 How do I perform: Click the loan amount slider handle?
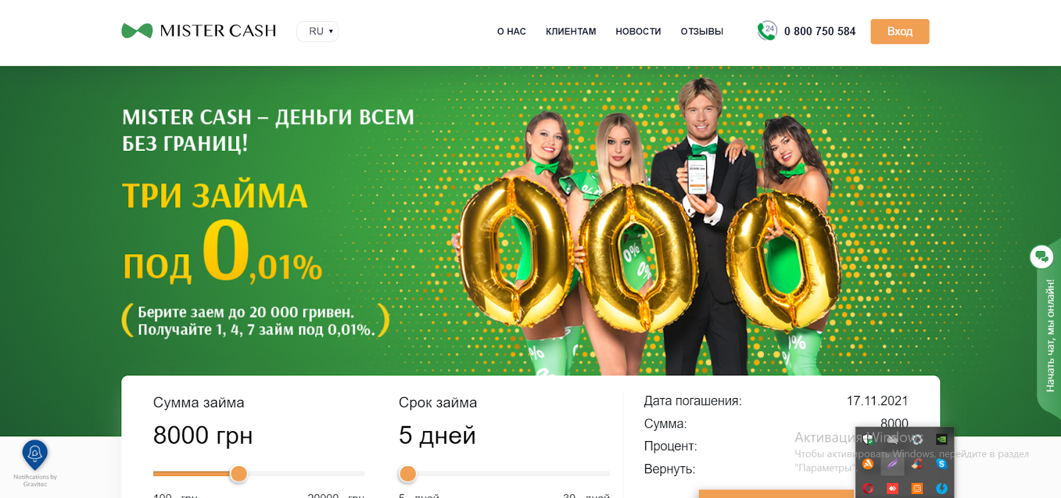[239, 473]
